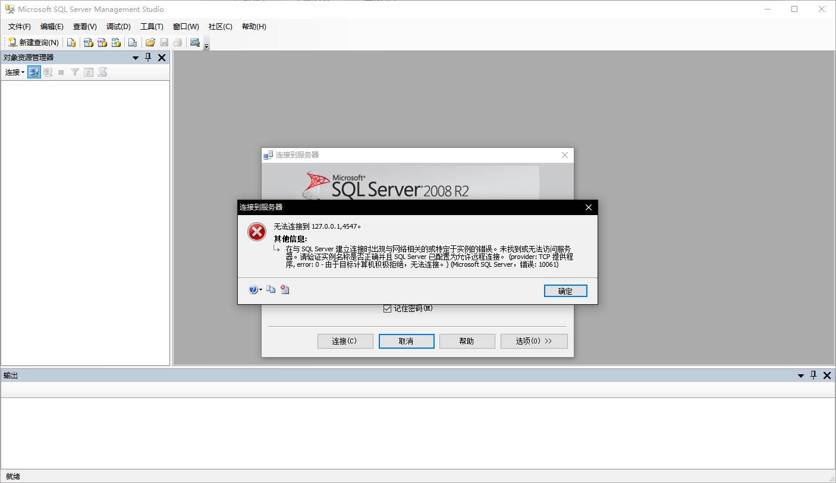This screenshot has height=483, width=836.
Task: Click the Activity Monitor toolbar icon
Action: tap(194, 42)
